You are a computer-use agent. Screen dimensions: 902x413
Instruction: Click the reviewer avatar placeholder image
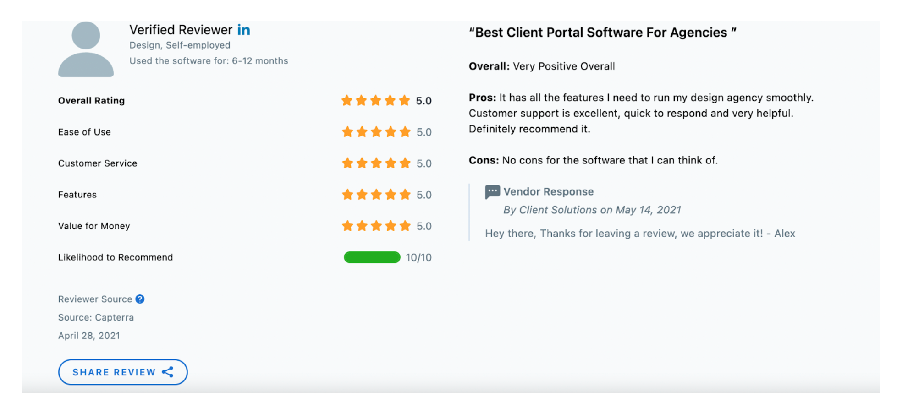pos(86,49)
